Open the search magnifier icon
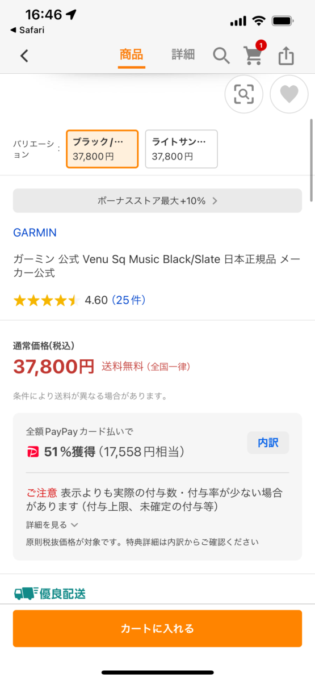 pyautogui.click(x=221, y=56)
